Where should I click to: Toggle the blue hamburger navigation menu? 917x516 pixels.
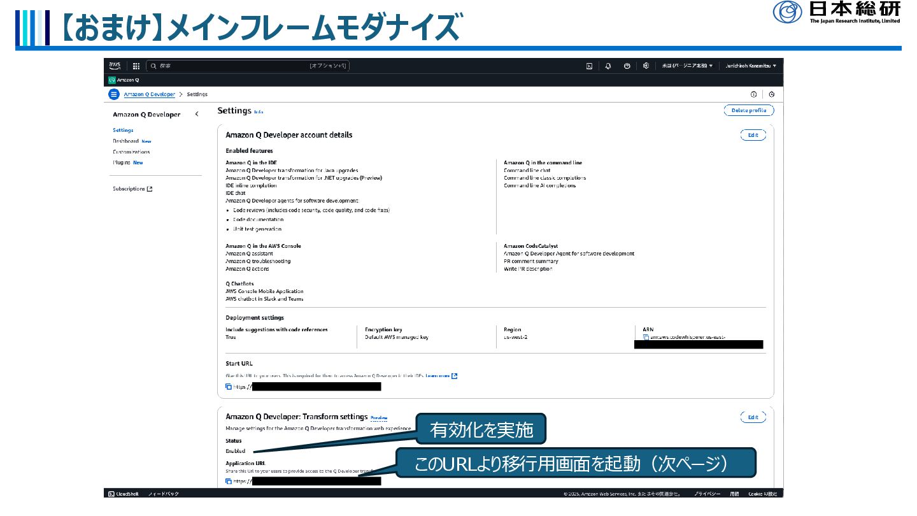(x=114, y=94)
